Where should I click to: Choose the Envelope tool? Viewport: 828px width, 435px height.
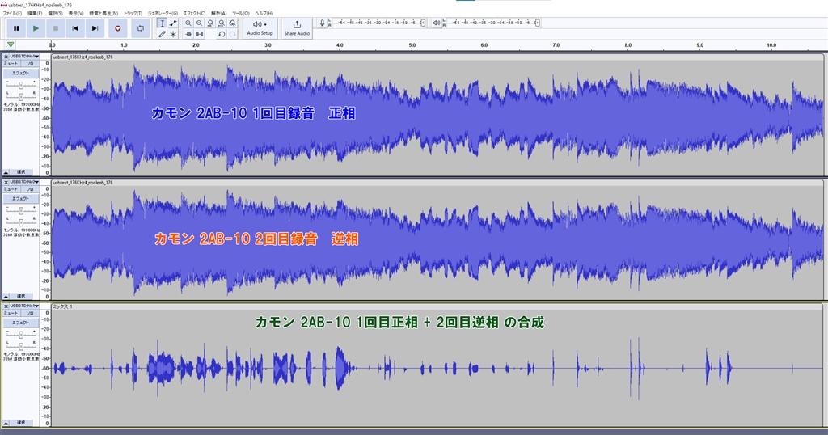(x=173, y=23)
